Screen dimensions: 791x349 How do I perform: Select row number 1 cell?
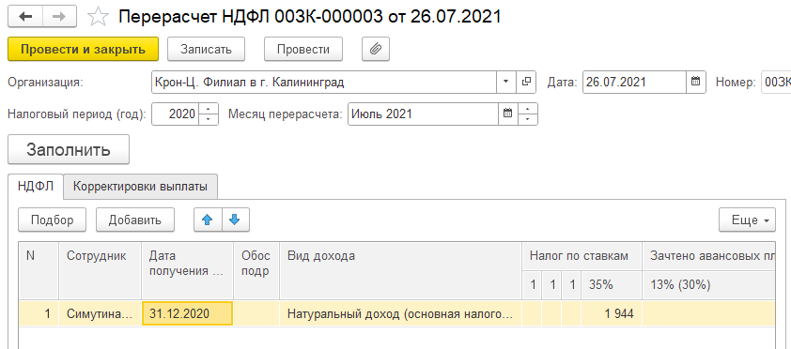[x=39, y=313]
